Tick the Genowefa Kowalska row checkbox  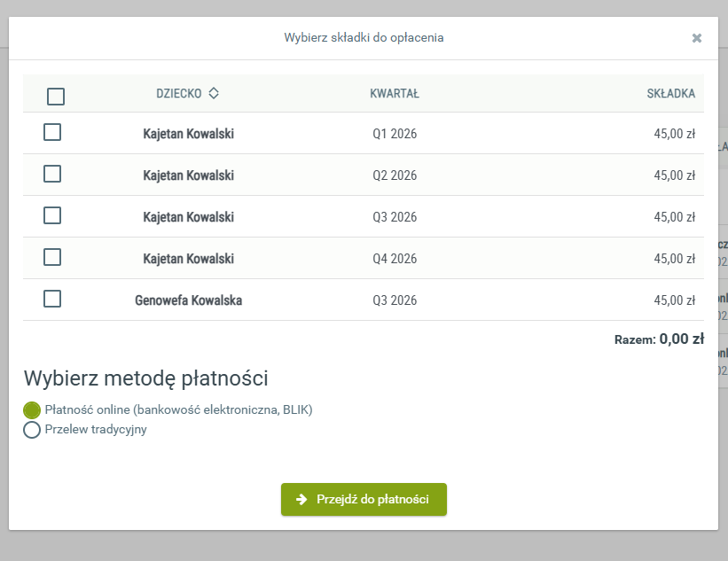[52, 299]
